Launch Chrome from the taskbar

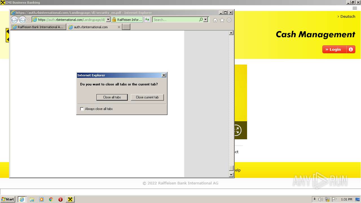click(51, 199)
